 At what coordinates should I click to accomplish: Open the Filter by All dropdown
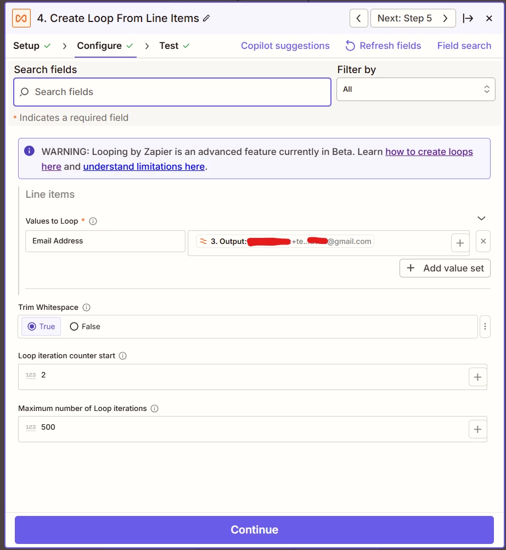pyautogui.click(x=415, y=90)
